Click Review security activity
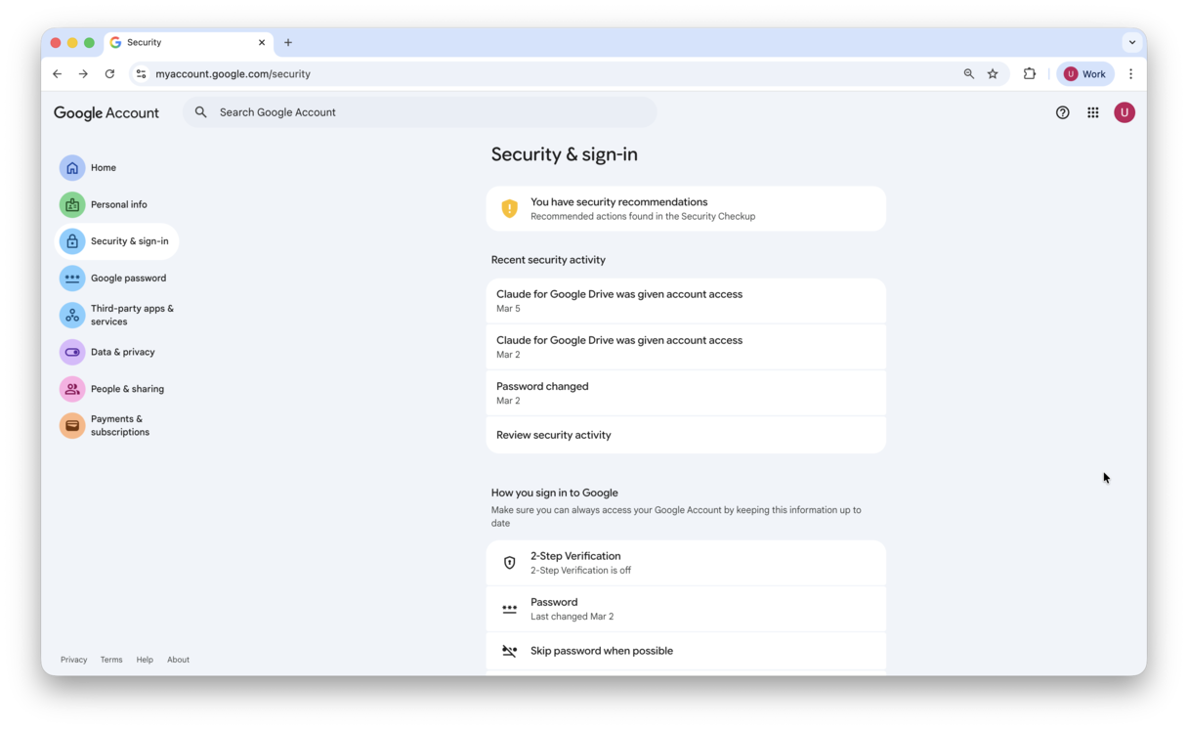The height and width of the screenshot is (730, 1188). pyautogui.click(x=554, y=434)
